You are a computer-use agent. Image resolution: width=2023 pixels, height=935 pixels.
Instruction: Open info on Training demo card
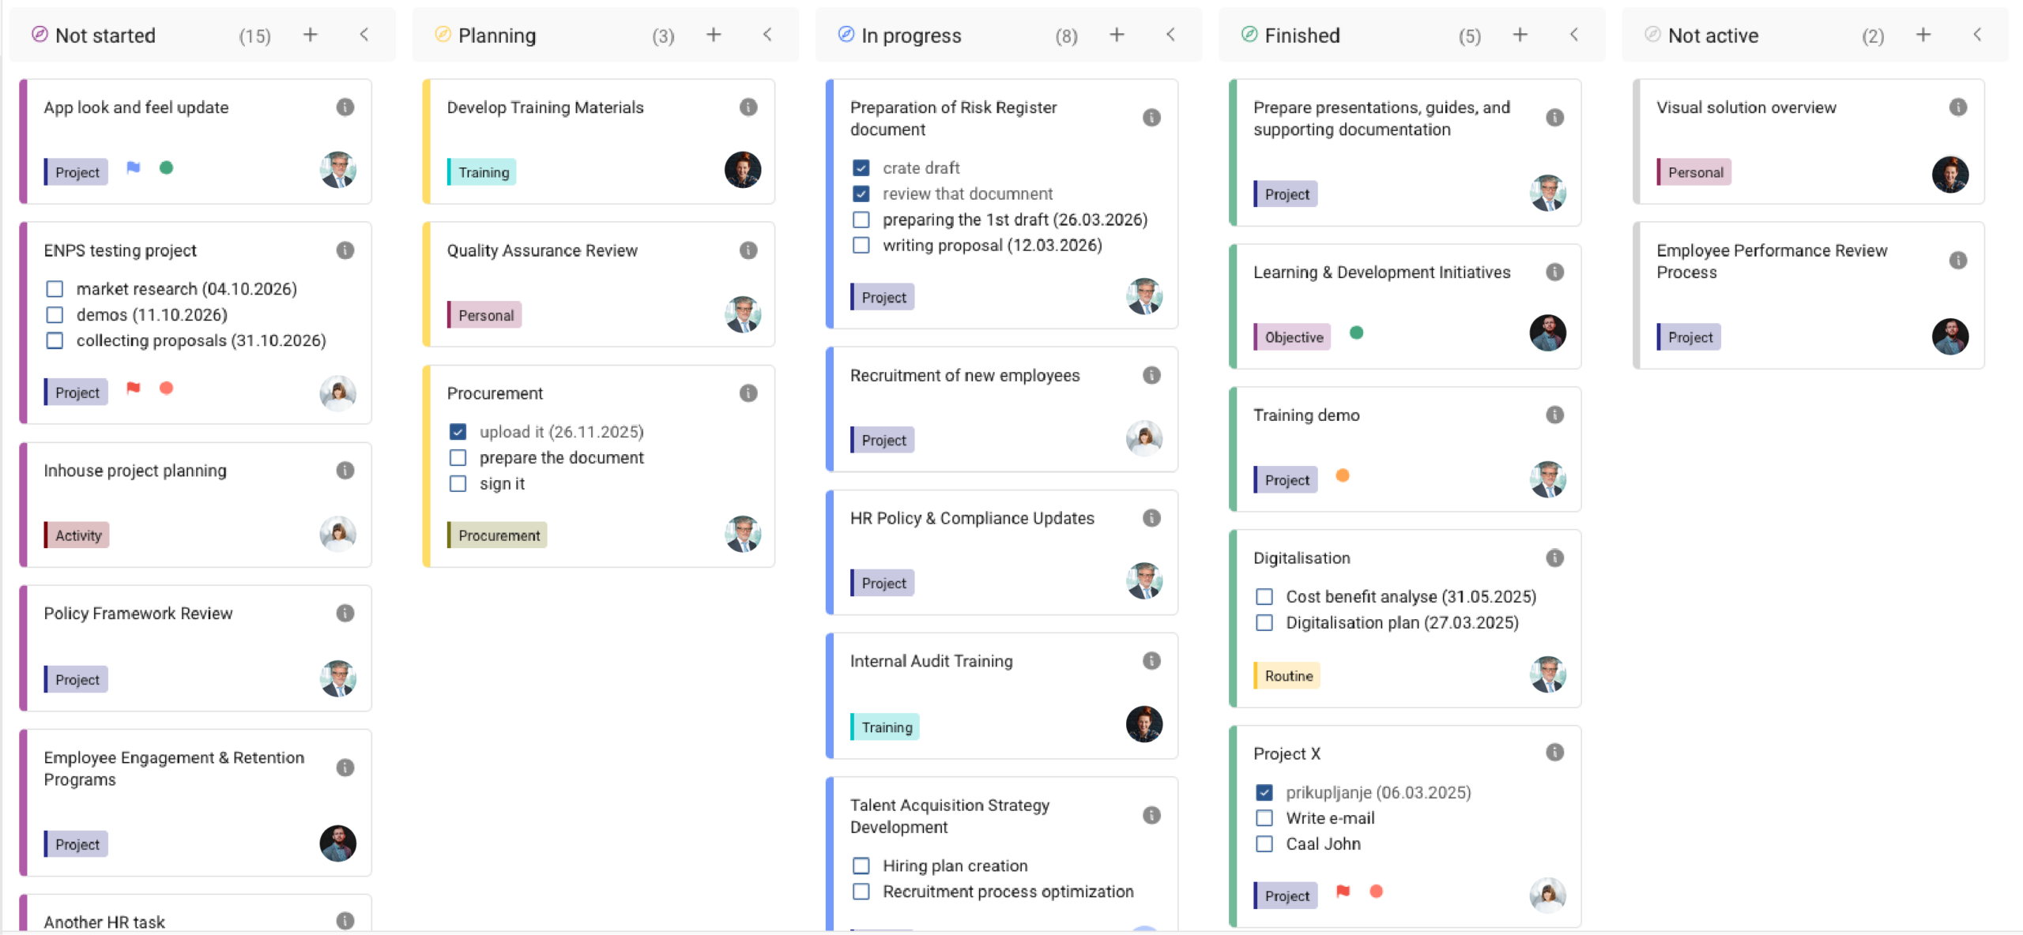(1554, 415)
